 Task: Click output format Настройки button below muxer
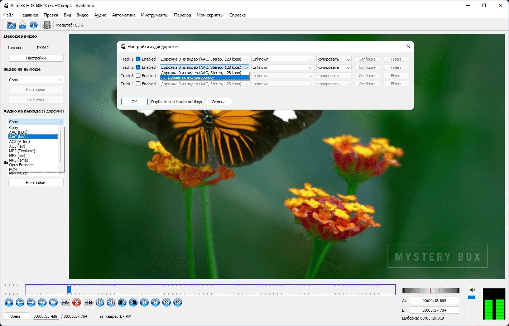tap(36, 183)
